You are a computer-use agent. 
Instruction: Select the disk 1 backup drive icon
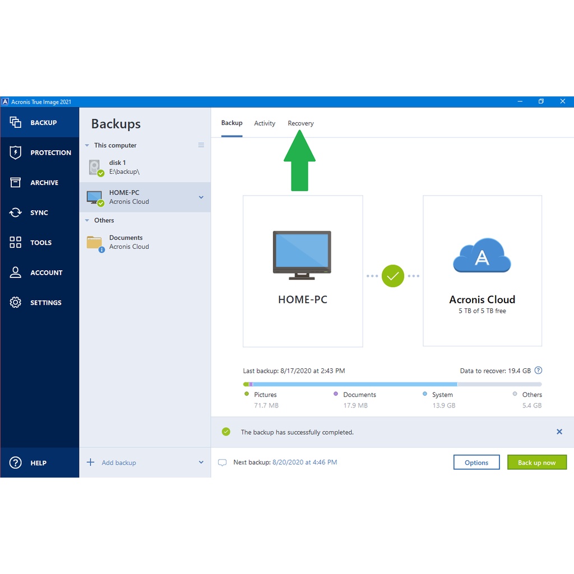pyautogui.click(x=96, y=168)
